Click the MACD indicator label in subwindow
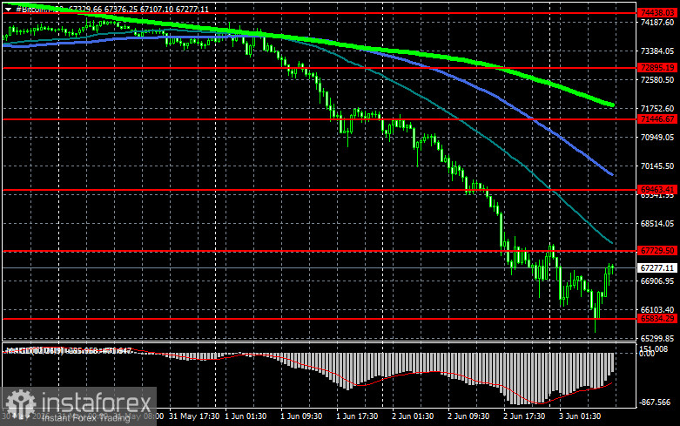The height and width of the screenshot is (426, 680). coord(68,350)
